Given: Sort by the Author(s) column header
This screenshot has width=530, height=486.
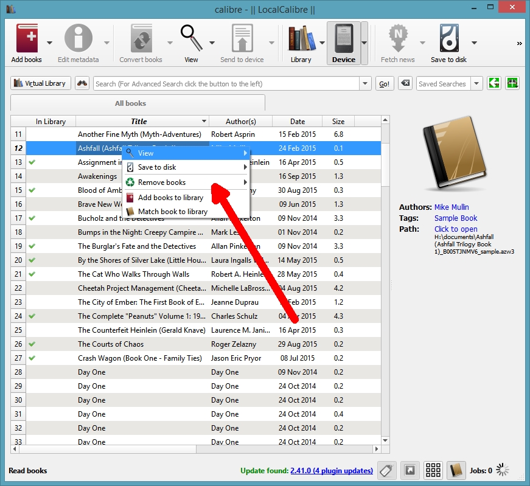Looking at the screenshot, I should (x=241, y=121).
